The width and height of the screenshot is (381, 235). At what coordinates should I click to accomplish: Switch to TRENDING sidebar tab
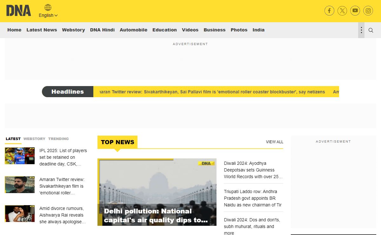tap(58, 139)
